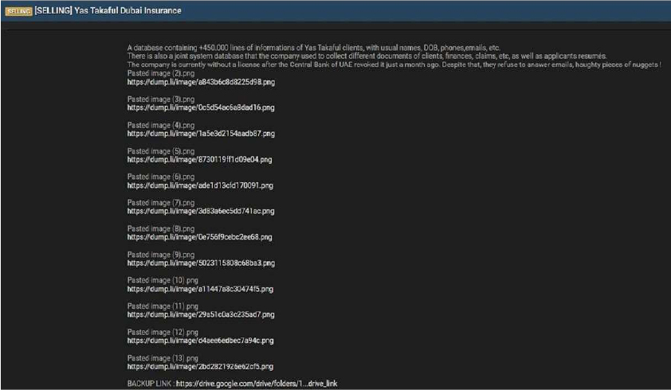Click the 'BACKUP LINK' label text
Image resolution: width=671 pixels, height=390 pixels.
pyautogui.click(x=150, y=384)
